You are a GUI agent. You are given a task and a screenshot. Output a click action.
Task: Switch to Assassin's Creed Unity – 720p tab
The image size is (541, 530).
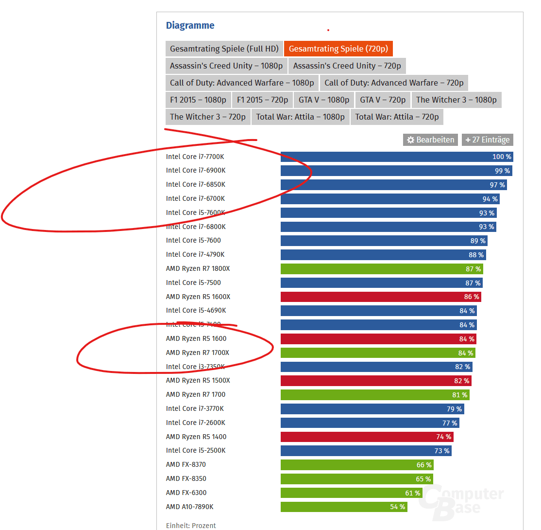point(347,66)
